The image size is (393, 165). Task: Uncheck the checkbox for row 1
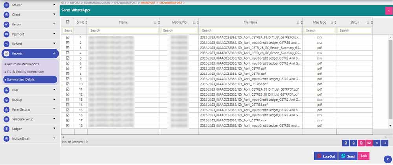click(x=68, y=37)
